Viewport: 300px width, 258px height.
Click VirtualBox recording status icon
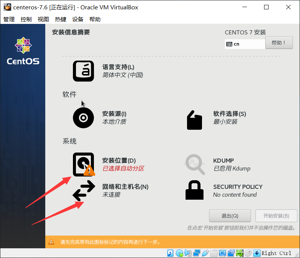(x=231, y=253)
